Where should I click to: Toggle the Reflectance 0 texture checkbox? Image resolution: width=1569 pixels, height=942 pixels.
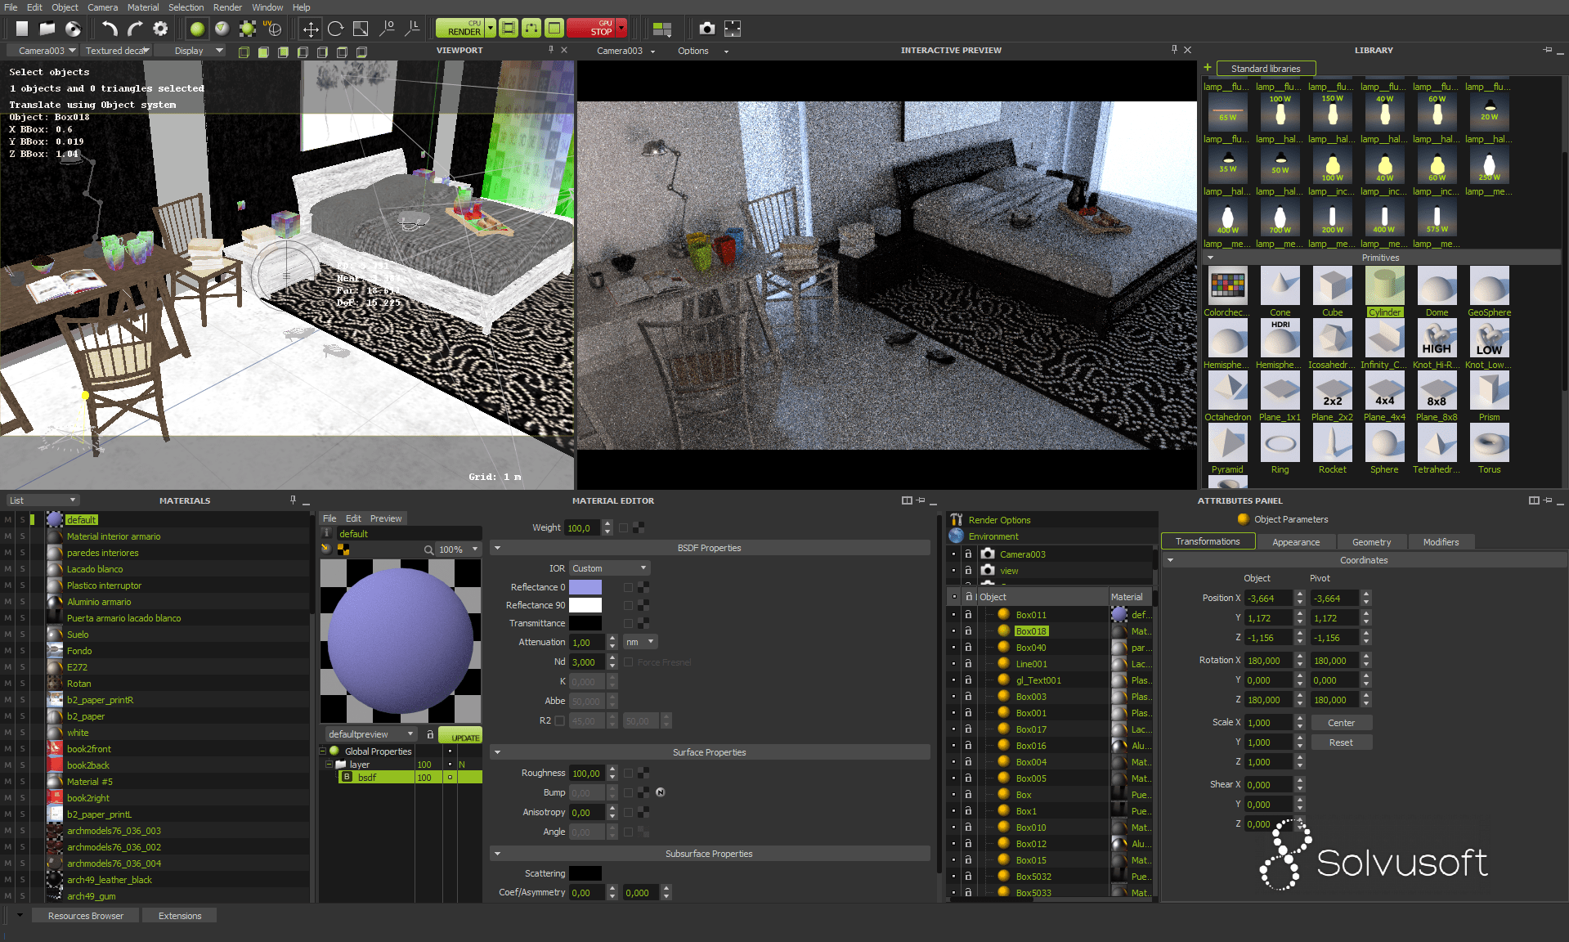pyautogui.click(x=629, y=587)
